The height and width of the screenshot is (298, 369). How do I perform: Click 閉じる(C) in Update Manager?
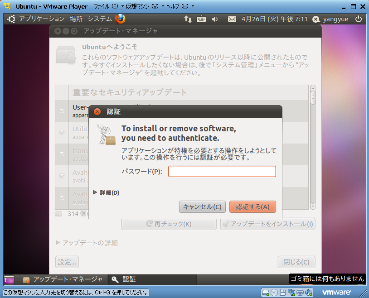[x=296, y=262]
